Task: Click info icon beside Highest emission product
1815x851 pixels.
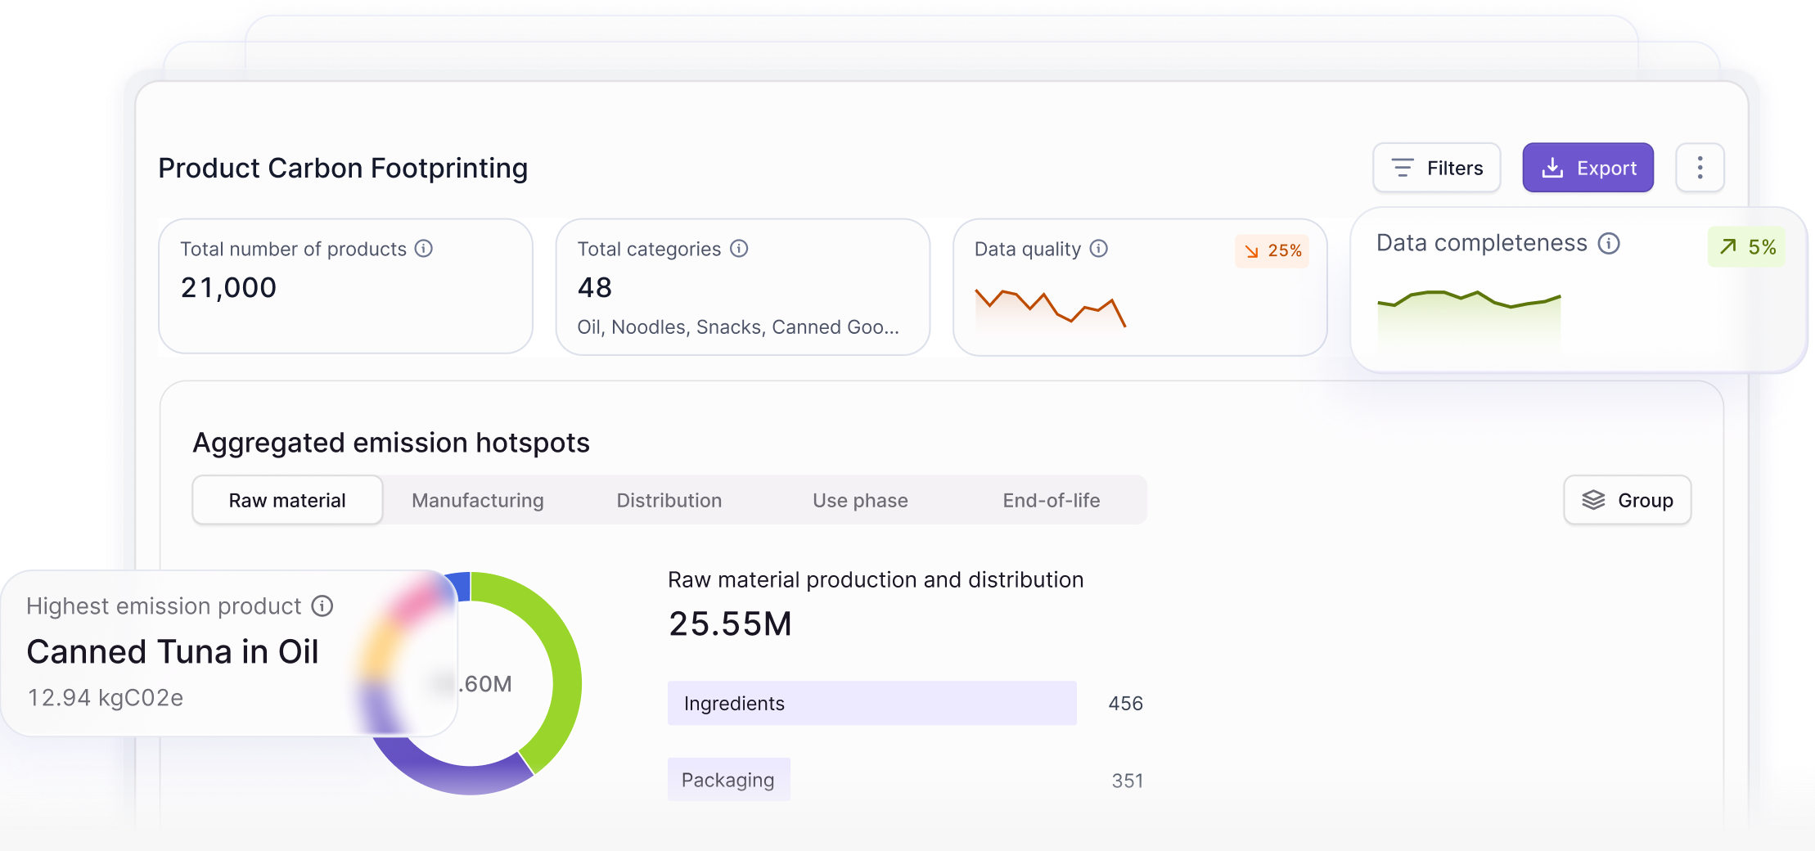Action: [322, 606]
